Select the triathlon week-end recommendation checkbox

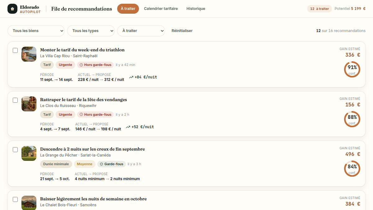15,50
